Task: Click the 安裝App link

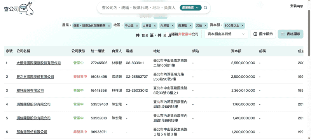Action: pyautogui.click(x=297, y=6)
